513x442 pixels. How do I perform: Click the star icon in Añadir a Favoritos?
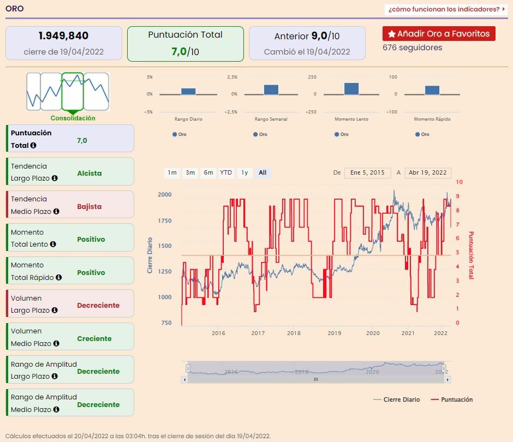point(392,34)
